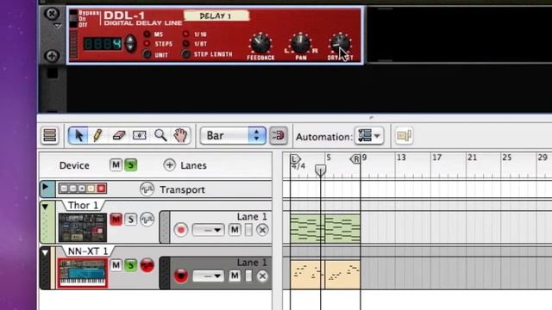Solo the Thor 1 track

click(130, 220)
